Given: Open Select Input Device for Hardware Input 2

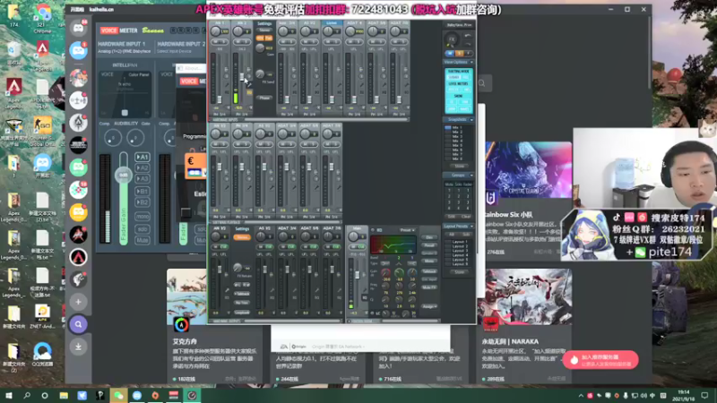Looking at the screenshot, I should click(174, 51).
